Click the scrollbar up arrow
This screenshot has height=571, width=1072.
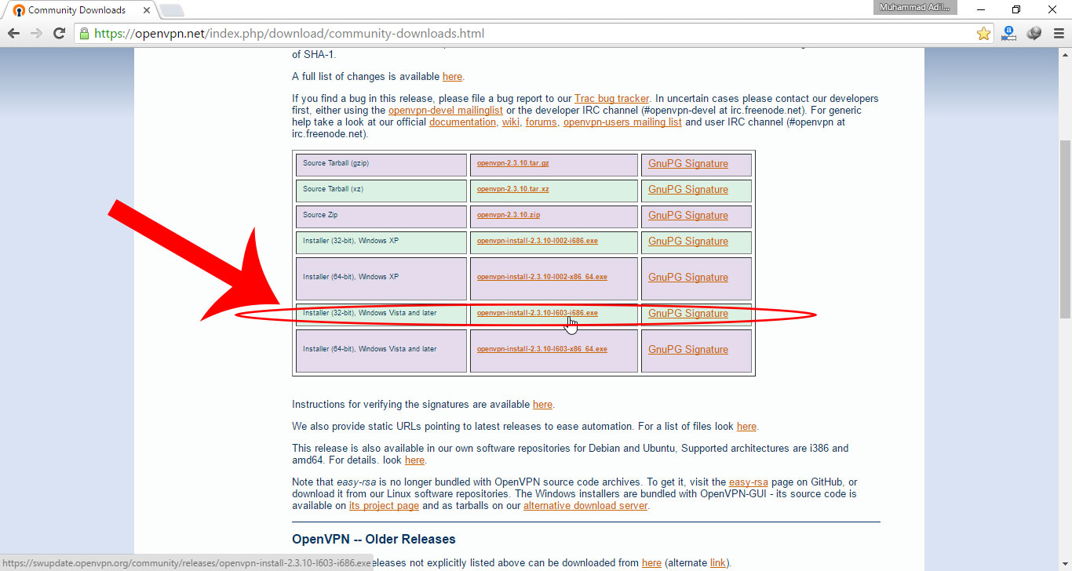pyautogui.click(x=1065, y=54)
